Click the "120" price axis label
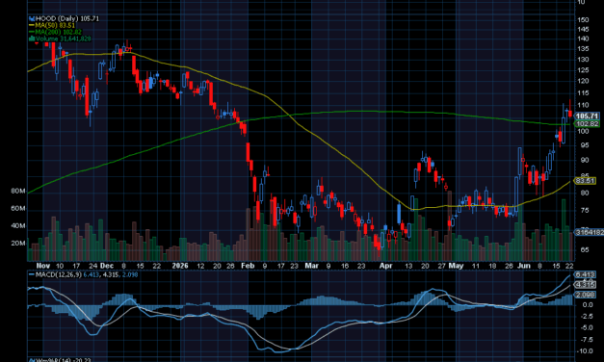Image resolution: width=604 pixels, height=362 pixels. point(583,81)
